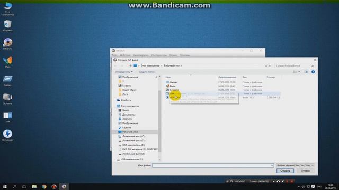
Task: Open the Screens desktop icon
Action: tap(7, 99)
